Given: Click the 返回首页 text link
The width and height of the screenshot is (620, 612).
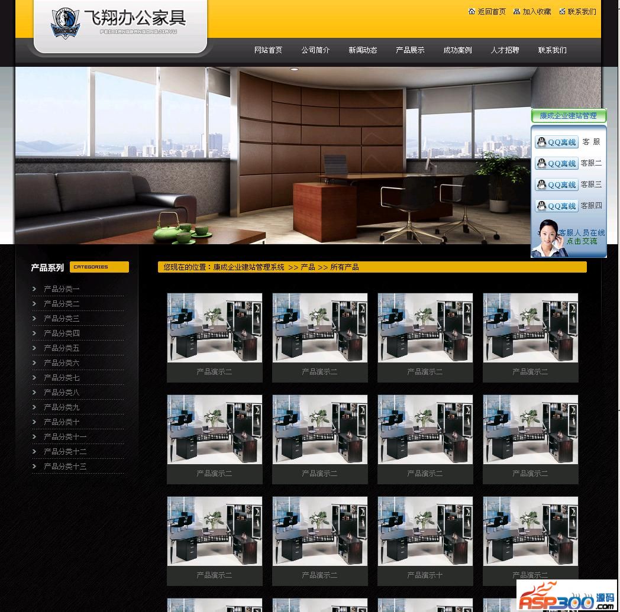Looking at the screenshot, I should (492, 11).
